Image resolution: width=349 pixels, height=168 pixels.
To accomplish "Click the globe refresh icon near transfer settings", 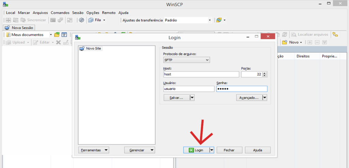I will pyautogui.click(x=219, y=20).
